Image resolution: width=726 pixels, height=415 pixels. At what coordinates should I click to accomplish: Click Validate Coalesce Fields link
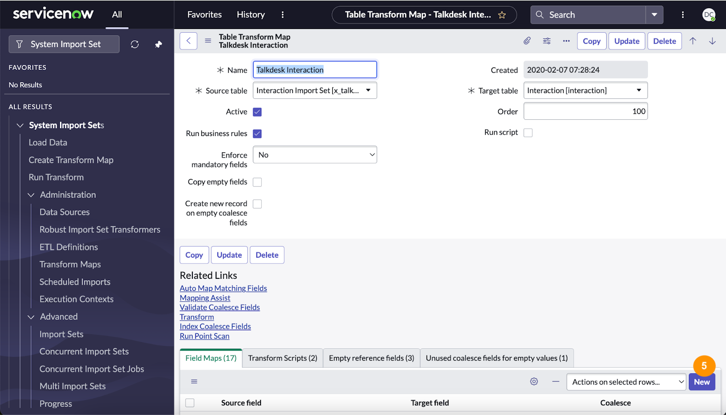click(220, 307)
